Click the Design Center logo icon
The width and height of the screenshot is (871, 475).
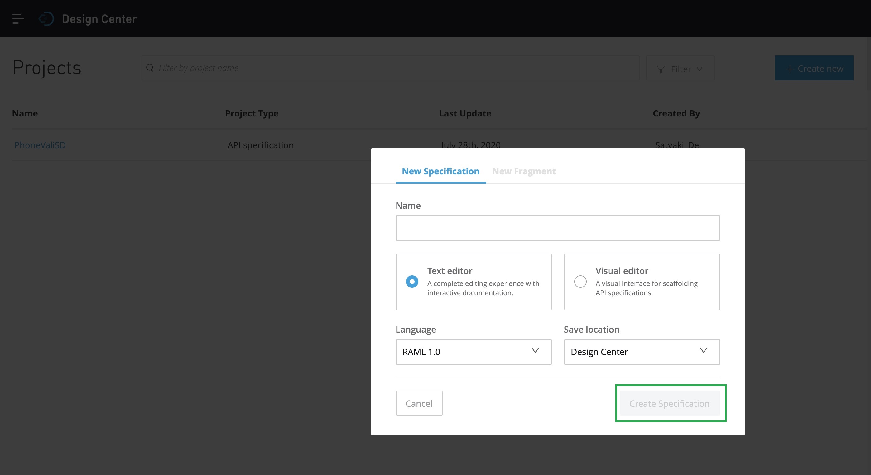coord(46,19)
